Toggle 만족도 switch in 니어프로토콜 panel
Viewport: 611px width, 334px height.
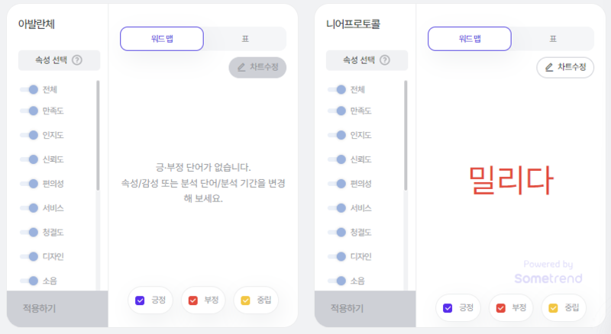point(337,111)
